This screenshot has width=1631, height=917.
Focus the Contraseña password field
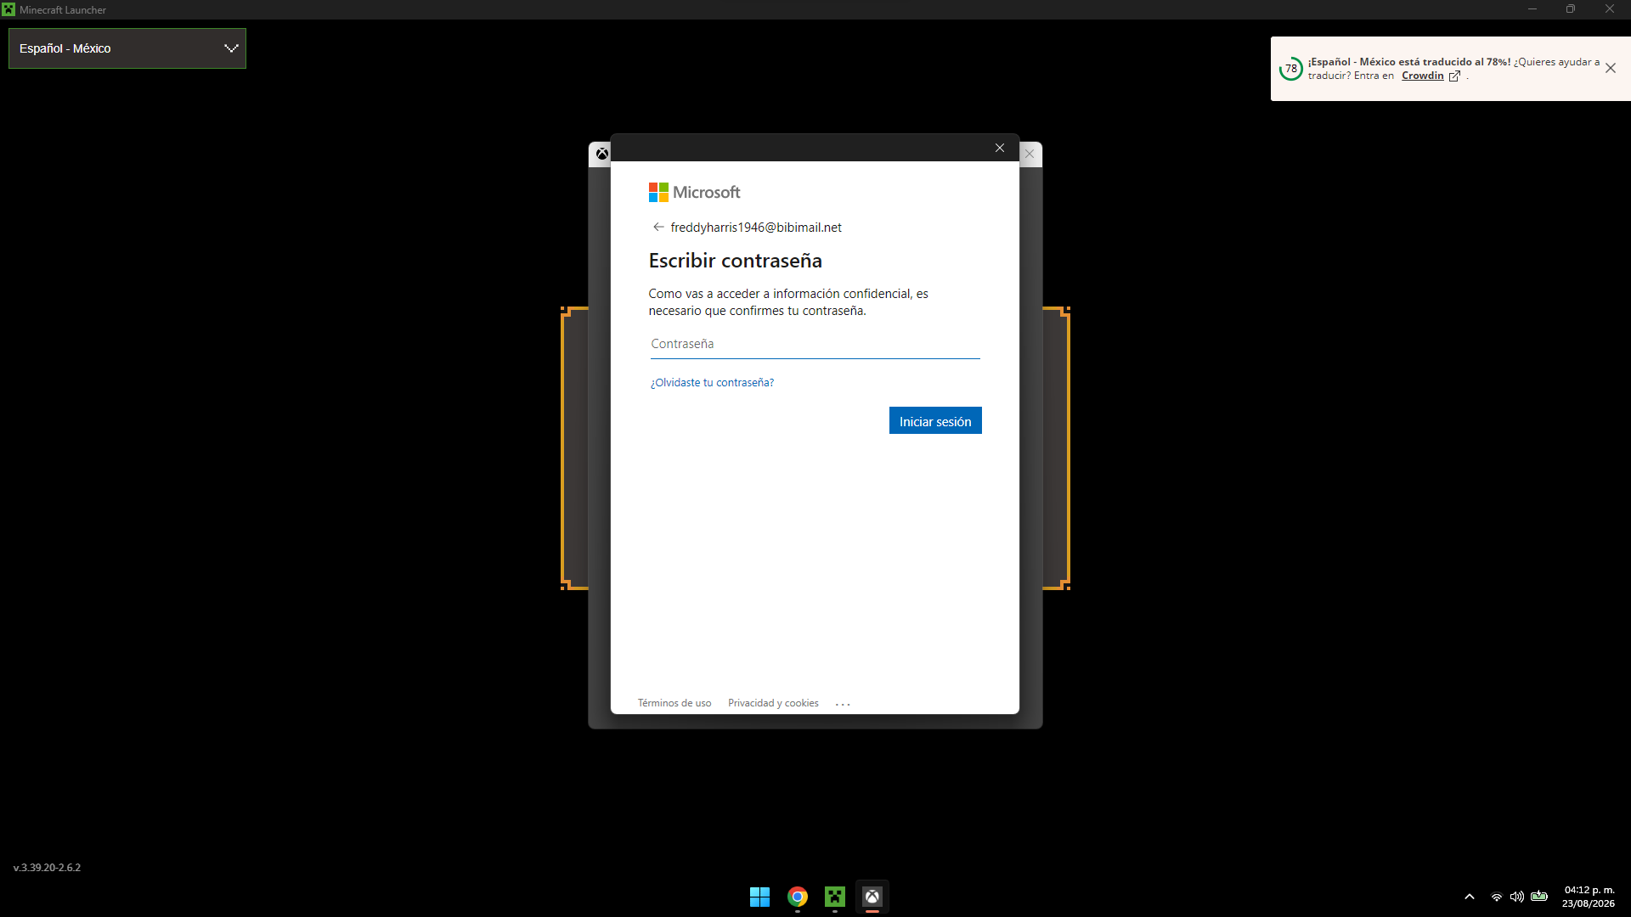tap(815, 344)
